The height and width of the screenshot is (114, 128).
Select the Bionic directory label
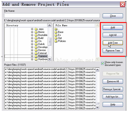(41, 32)
